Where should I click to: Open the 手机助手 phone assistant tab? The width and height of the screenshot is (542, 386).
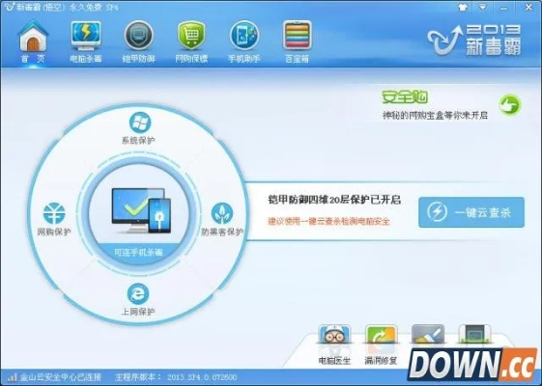pos(244,41)
